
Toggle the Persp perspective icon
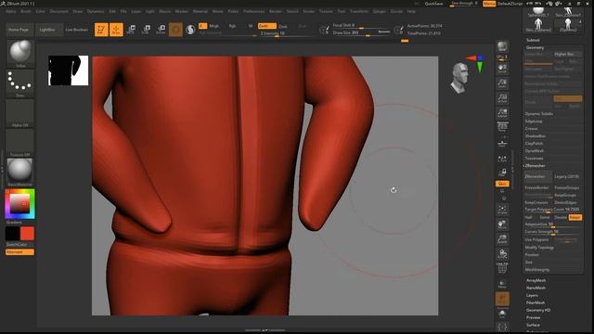click(x=502, y=128)
